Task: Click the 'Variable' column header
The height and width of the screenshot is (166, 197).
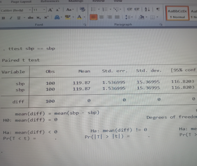Action: coord(13,72)
